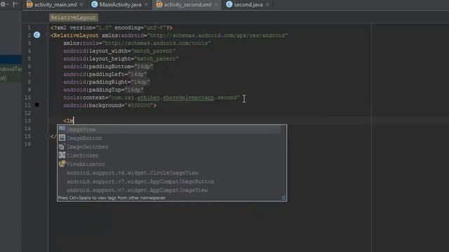Click the tools:context value on line 10
This screenshot has width=449, height=252.
pyautogui.click(x=174, y=98)
